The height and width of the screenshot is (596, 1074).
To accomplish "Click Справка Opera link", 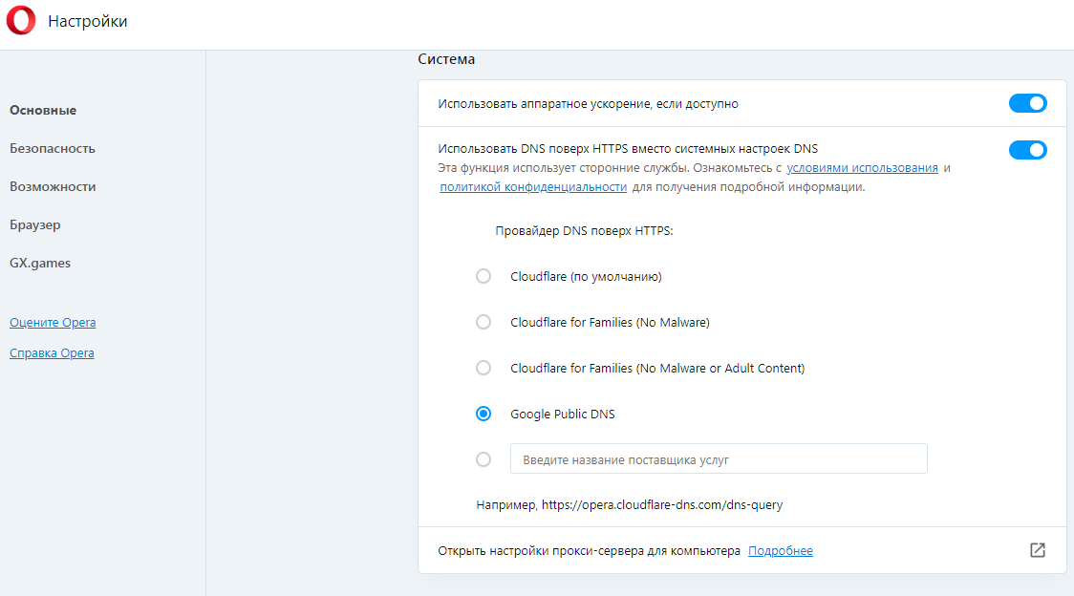I will tap(52, 353).
